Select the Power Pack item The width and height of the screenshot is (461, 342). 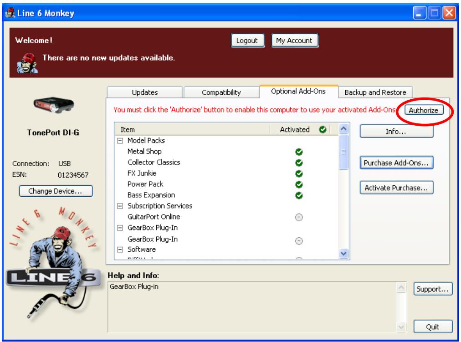(x=145, y=184)
